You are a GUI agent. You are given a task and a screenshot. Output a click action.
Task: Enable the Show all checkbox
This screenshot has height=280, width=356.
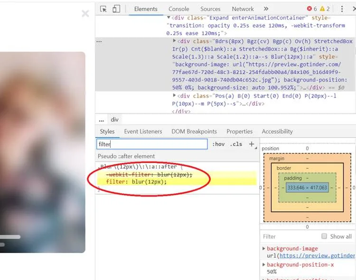point(324,236)
